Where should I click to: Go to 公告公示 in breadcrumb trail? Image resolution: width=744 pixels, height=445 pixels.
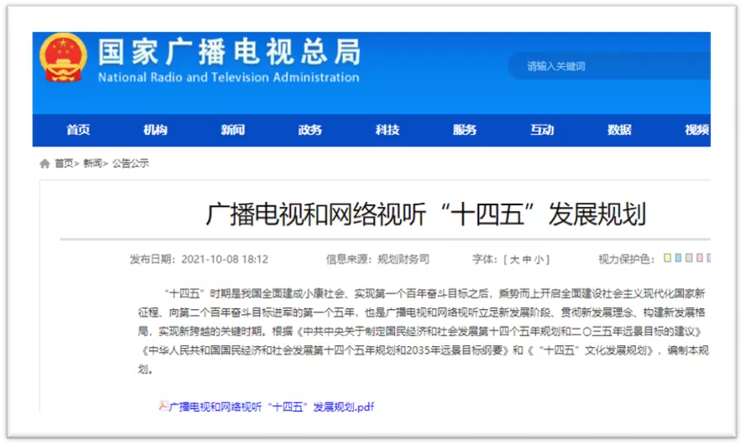click(x=130, y=163)
